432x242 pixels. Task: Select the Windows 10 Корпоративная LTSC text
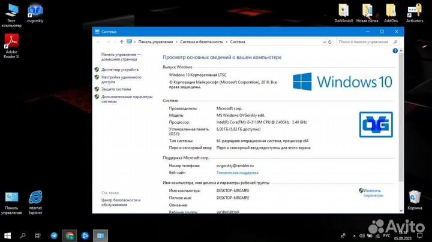197,75
